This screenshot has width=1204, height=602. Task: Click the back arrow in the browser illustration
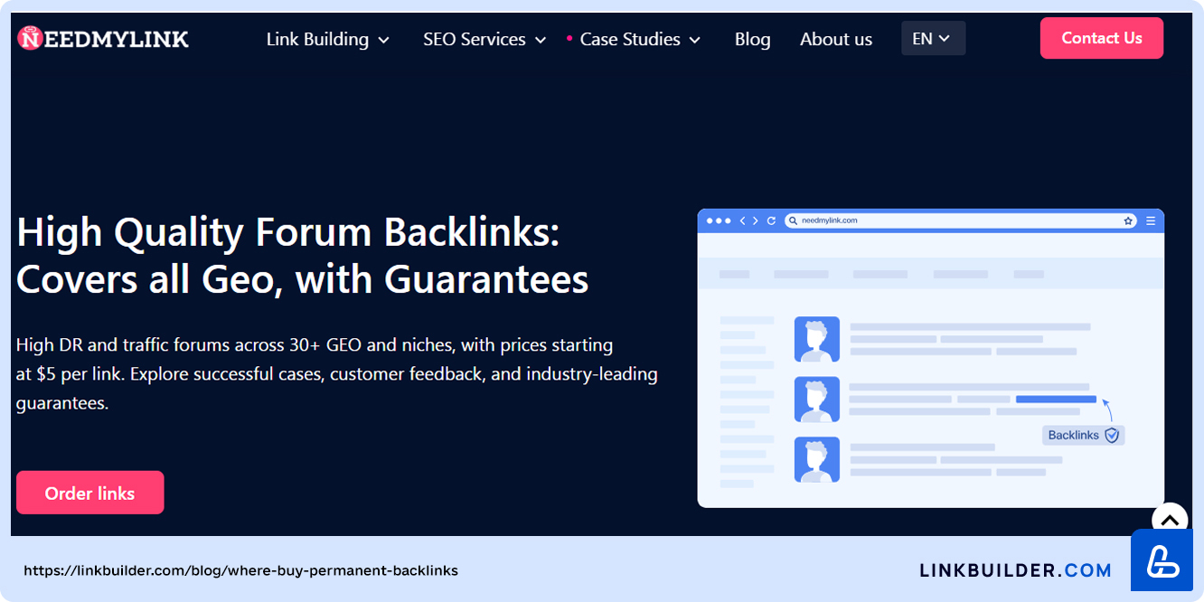pyautogui.click(x=743, y=221)
